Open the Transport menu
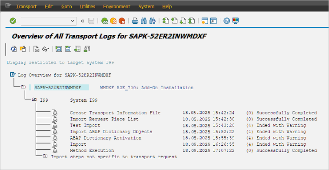 (27, 7)
